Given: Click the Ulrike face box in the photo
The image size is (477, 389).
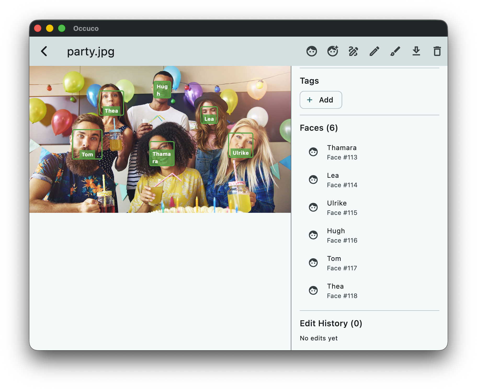Looking at the screenshot, I should point(241,145).
